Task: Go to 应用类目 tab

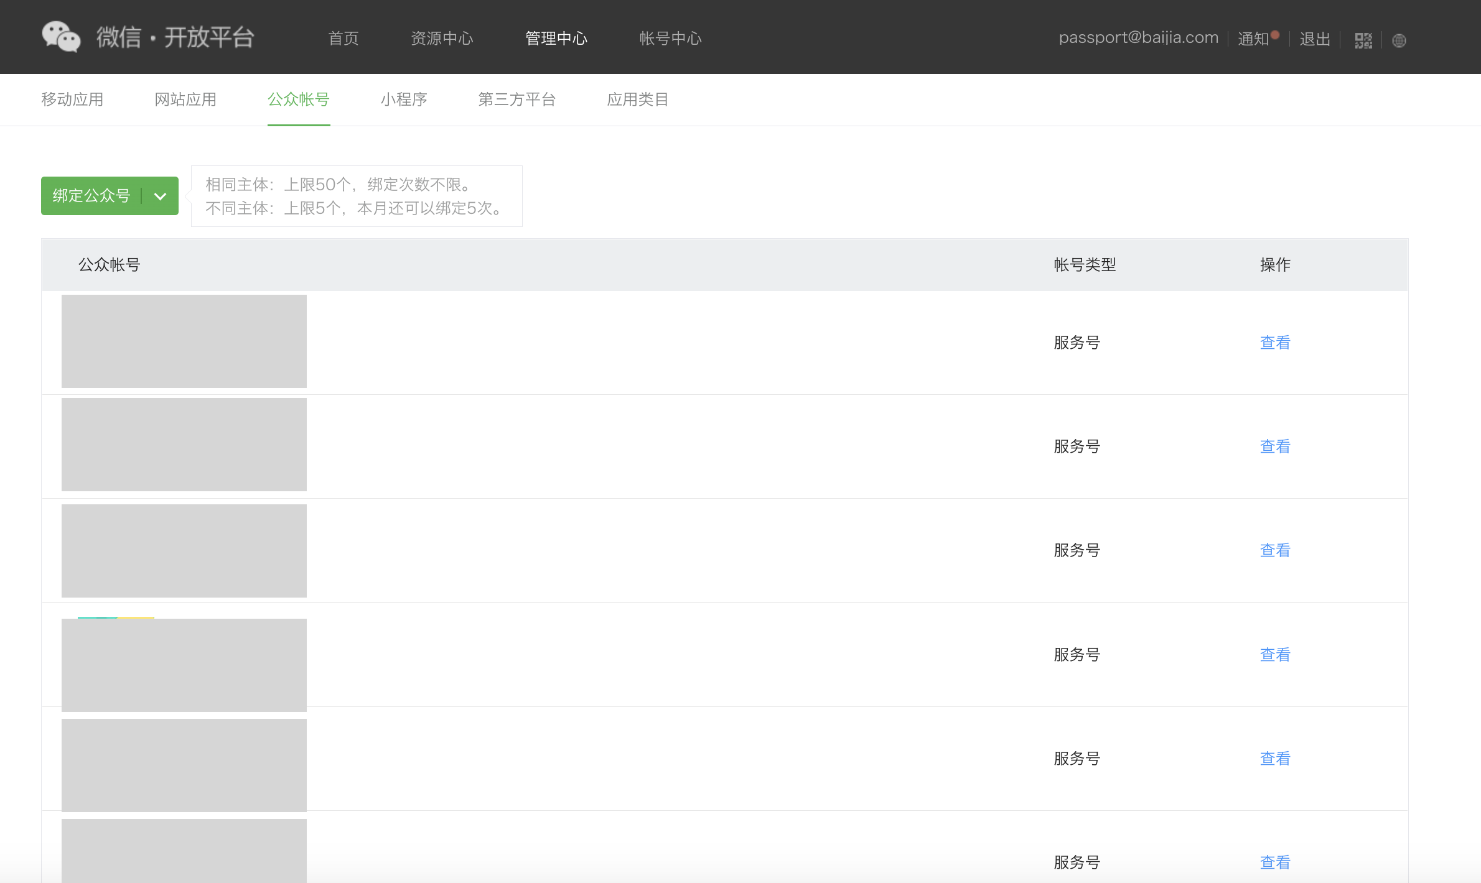Action: (x=637, y=99)
